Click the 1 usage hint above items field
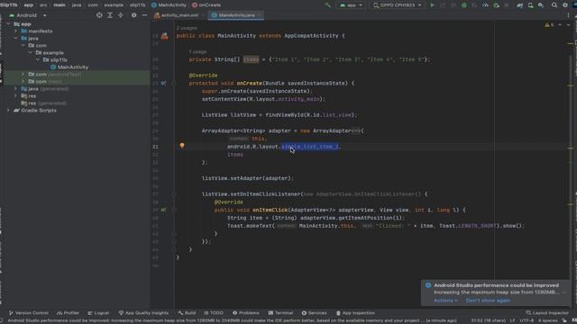577x324 pixels. coord(197,52)
